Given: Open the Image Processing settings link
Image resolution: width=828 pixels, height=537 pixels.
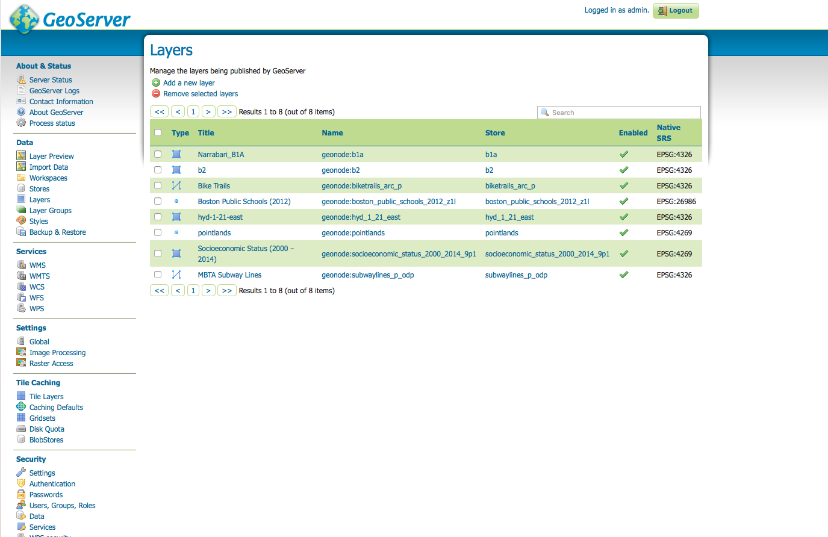Looking at the screenshot, I should [58, 353].
